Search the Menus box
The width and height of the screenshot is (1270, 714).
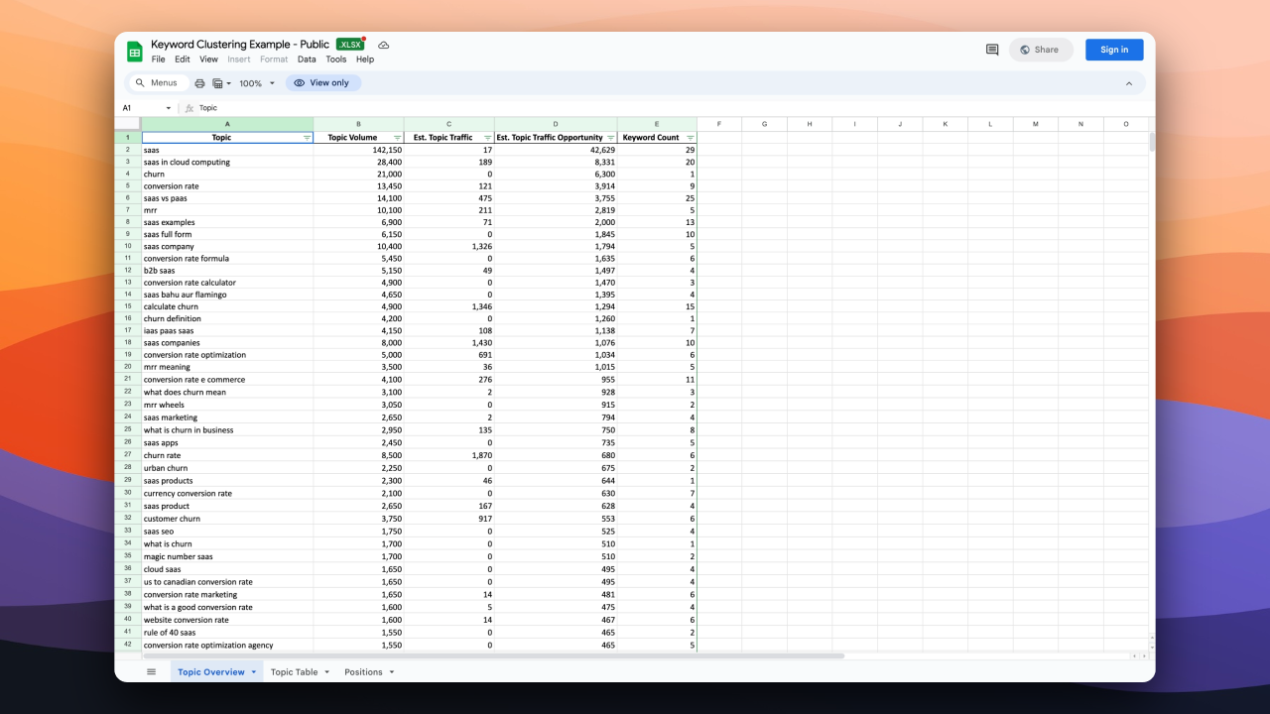(x=159, y=83)
